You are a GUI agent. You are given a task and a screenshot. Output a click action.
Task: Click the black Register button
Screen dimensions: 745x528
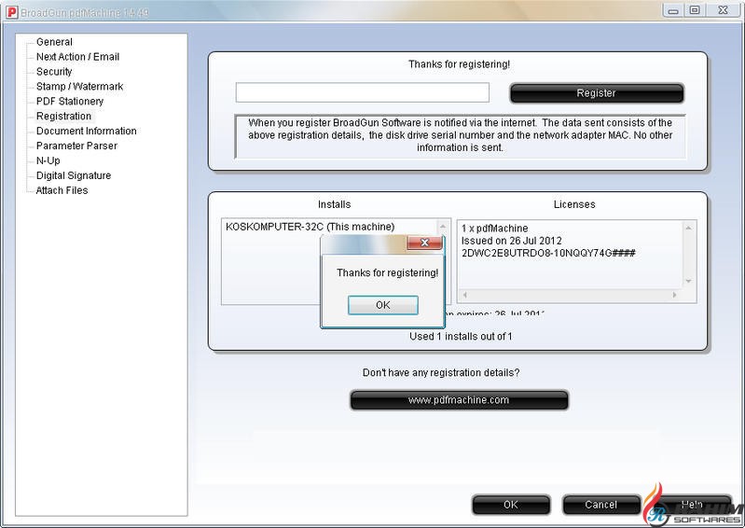click(x=597, y=93)
